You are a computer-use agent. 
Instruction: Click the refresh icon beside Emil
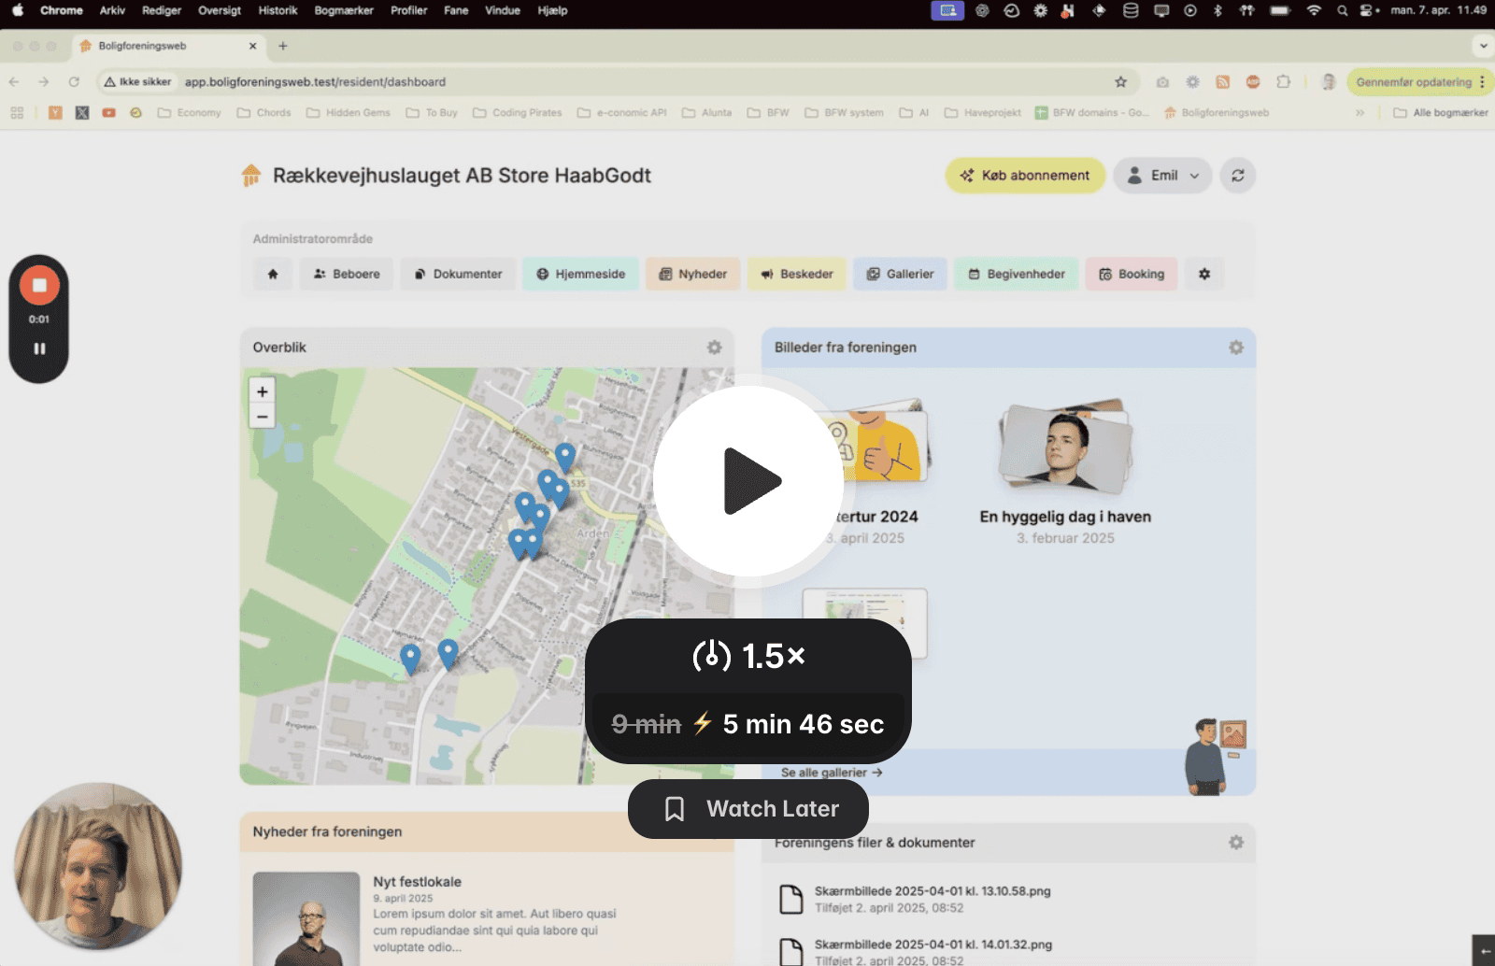point(1237,176)
